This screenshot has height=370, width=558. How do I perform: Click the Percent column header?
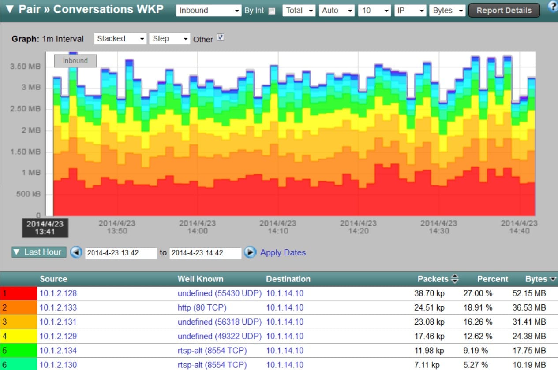coord(492,279)
